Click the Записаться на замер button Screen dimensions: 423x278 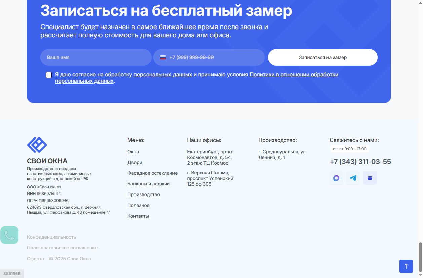[323, 57]
